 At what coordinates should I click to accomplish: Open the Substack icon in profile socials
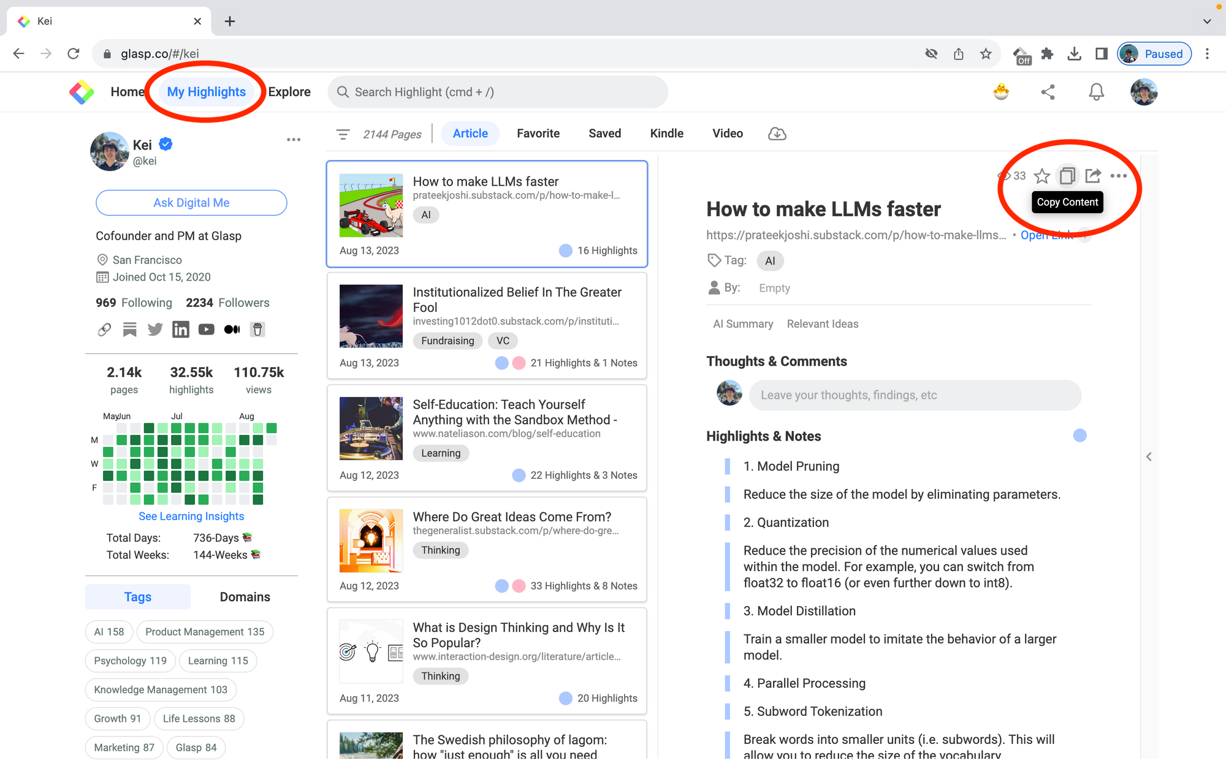[130, 330]
